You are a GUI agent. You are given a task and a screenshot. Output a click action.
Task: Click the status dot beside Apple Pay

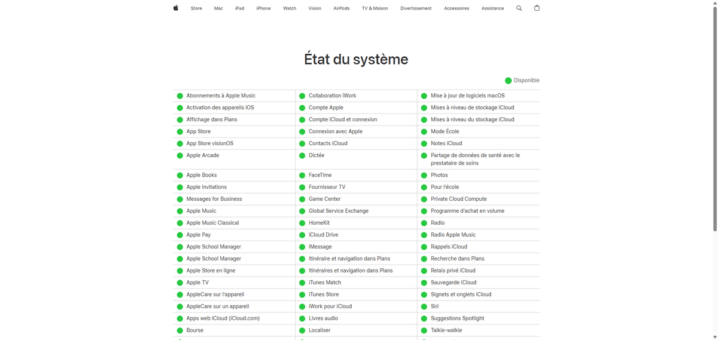click(180, 235)
